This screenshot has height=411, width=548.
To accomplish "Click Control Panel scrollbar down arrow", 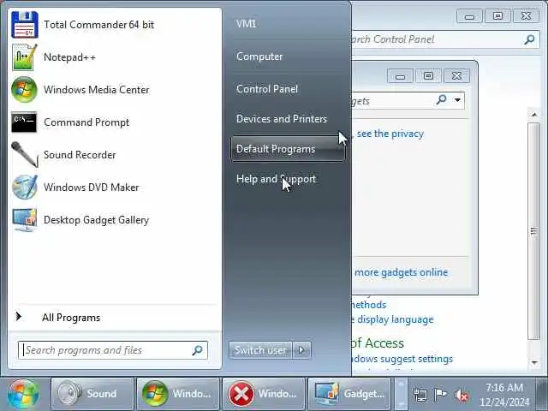I will [x=533, y=363].
